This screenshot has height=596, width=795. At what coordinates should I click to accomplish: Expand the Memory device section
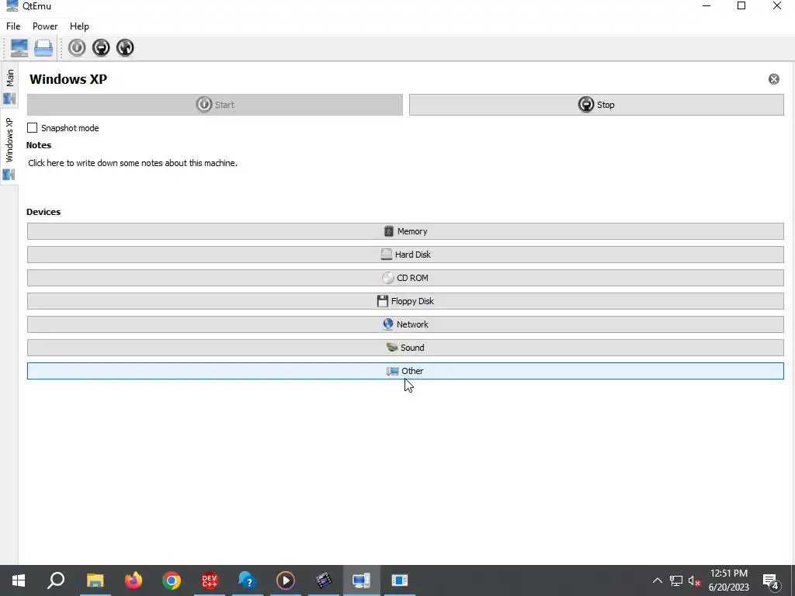[x=405, y=231]
